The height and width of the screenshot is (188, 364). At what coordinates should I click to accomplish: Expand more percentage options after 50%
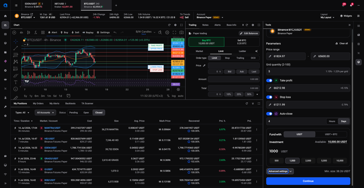tap(257, 94)
